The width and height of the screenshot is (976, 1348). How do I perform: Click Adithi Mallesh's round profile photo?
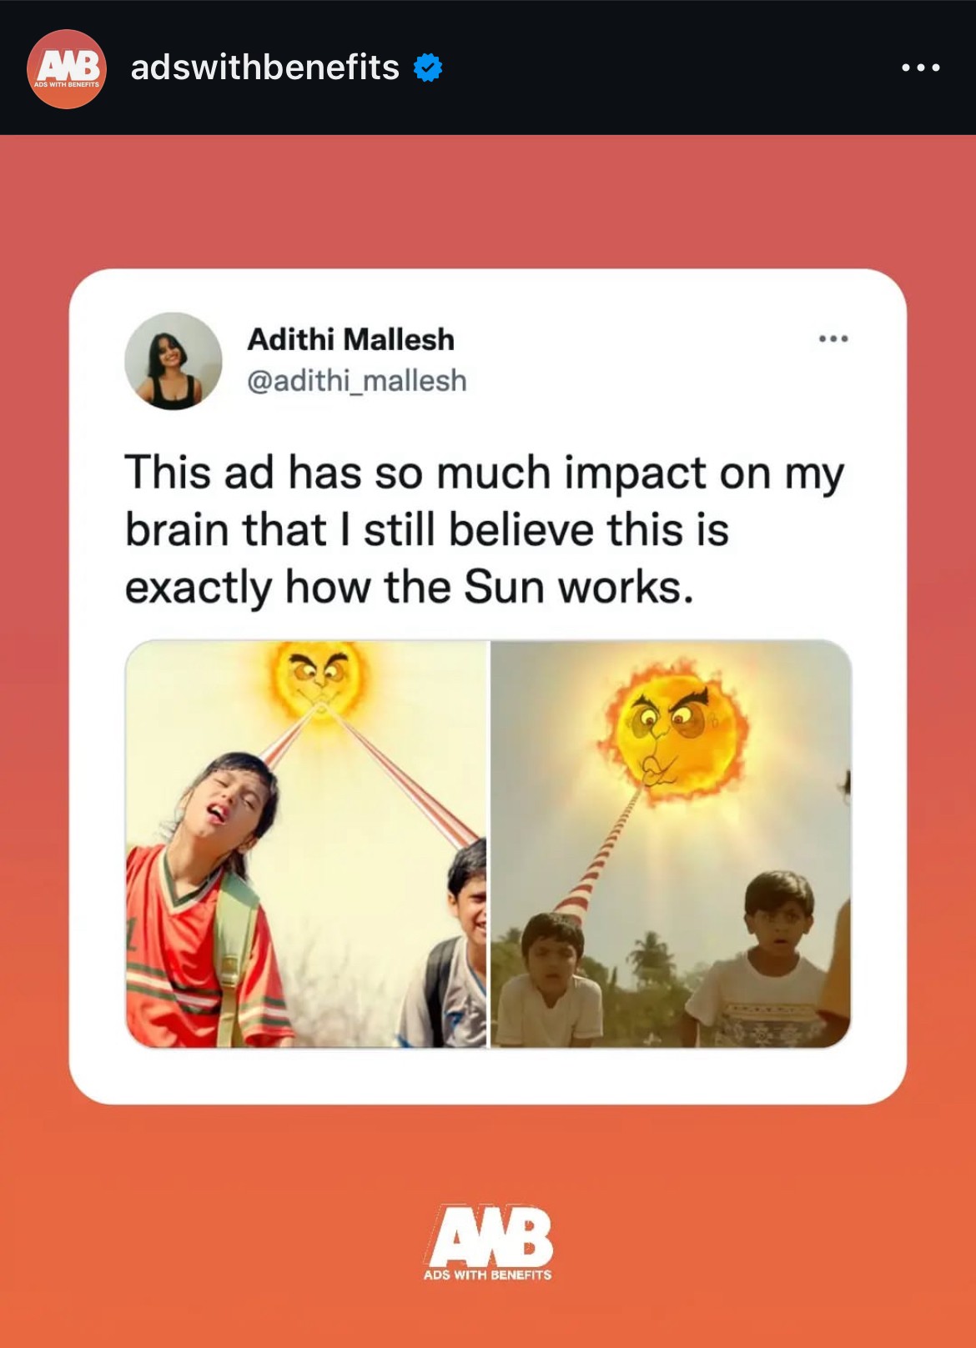pyautogui.click(x=174, y=361)
